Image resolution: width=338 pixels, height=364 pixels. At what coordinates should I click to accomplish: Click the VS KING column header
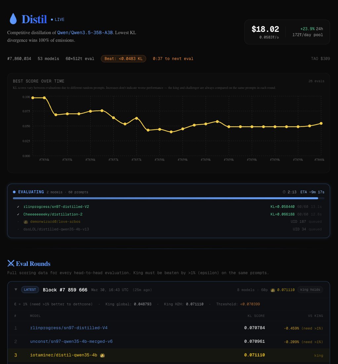tap(315, 316)
